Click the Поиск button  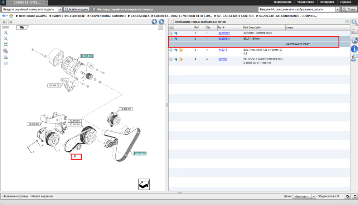pyautogui.click(x=349, y=9)
